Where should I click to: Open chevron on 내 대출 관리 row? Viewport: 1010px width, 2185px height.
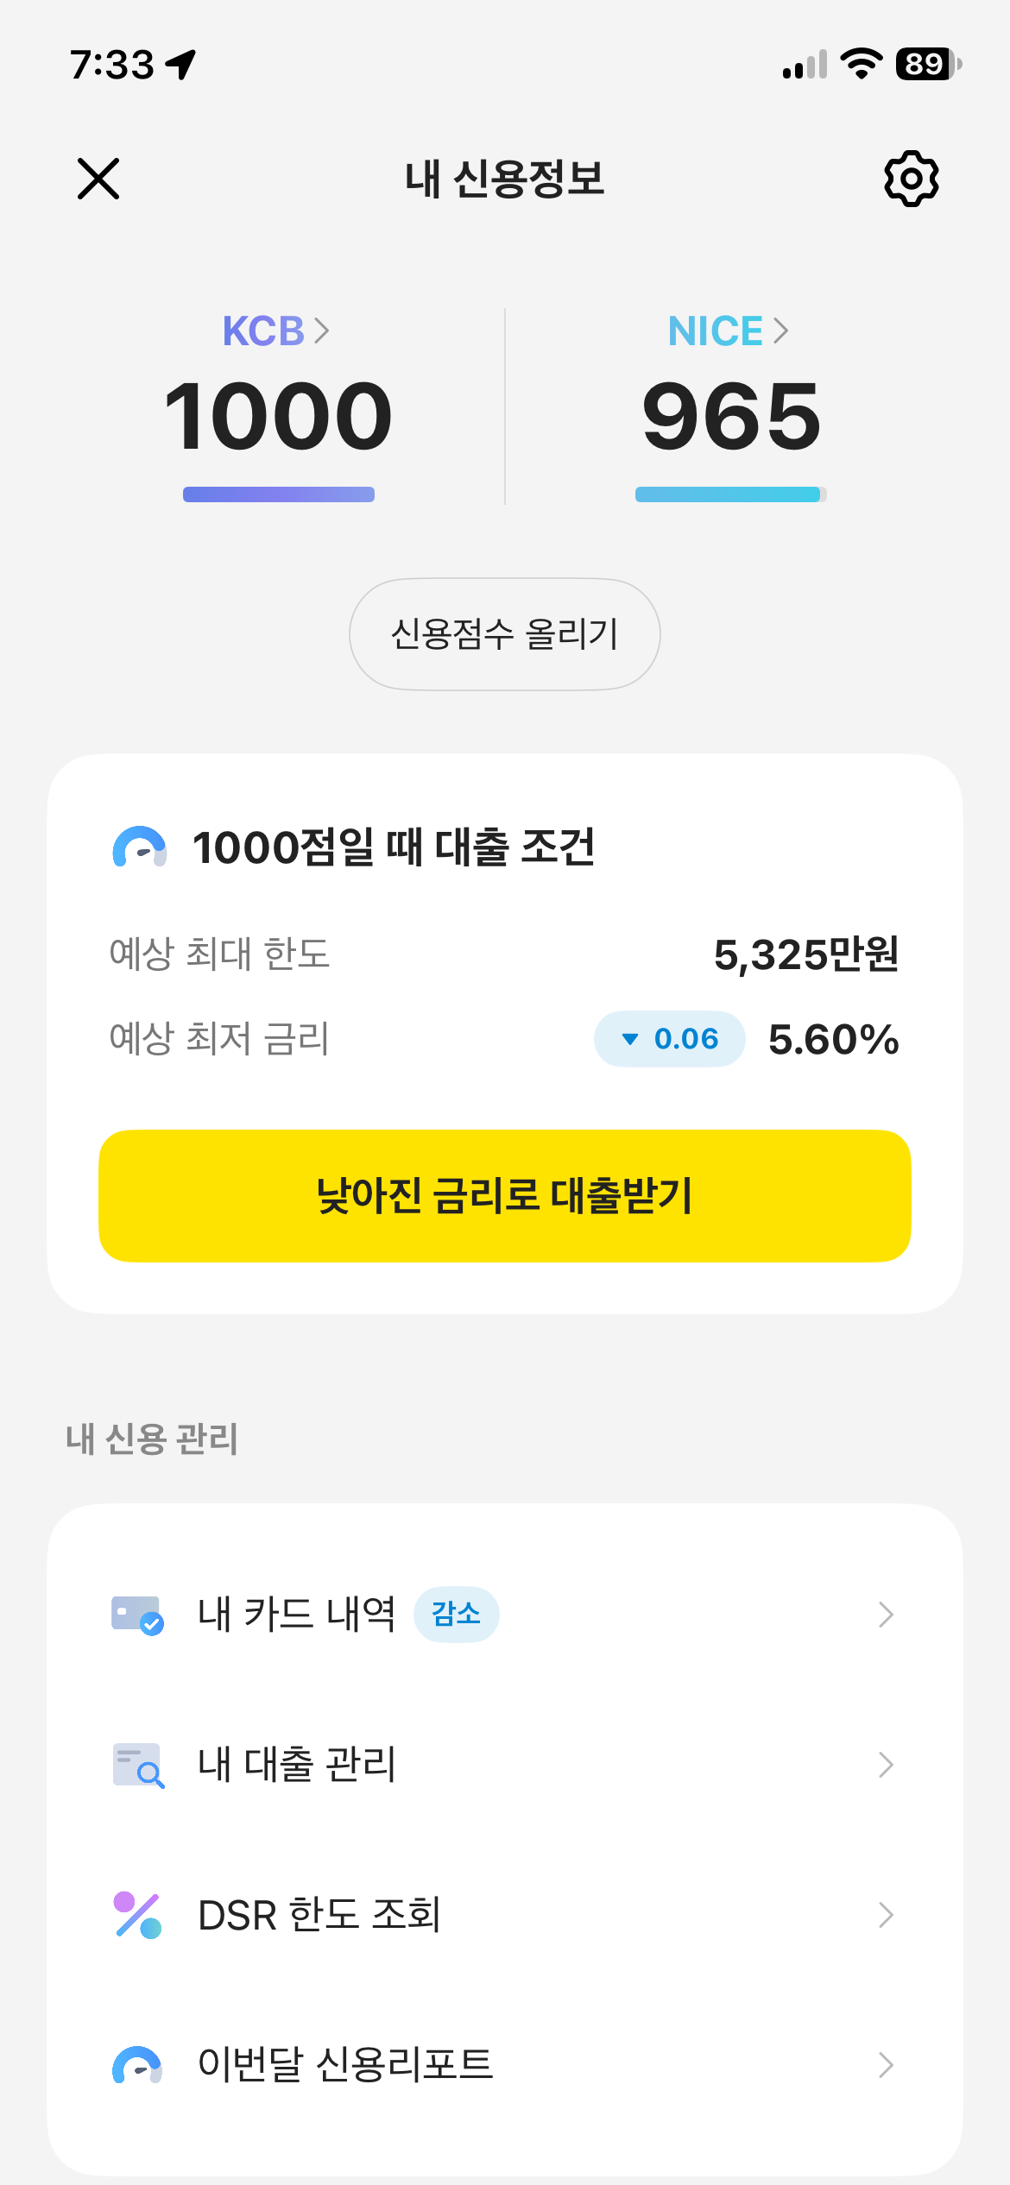click(886, 1765)
